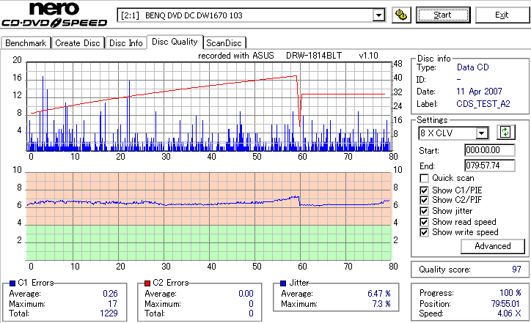Switch to the Benchmark tab
Viewport: 531px width, 323px height.
[26, 43]
